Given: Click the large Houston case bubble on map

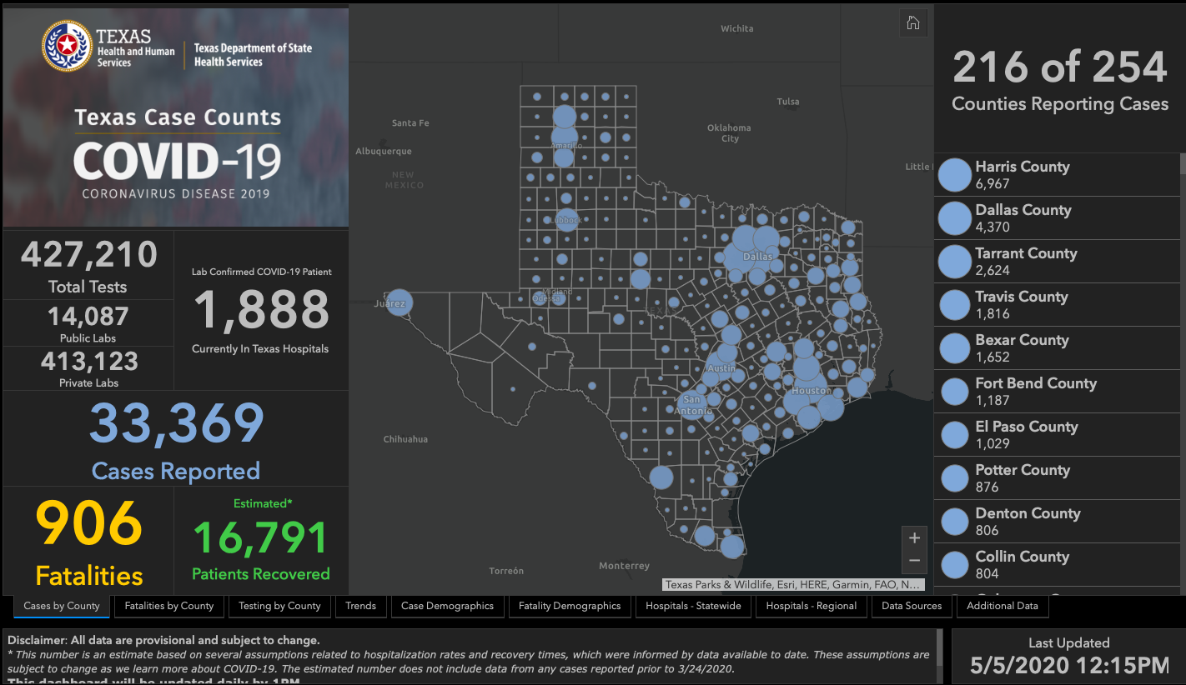Looking at the screenshot, I should (806, 367).
